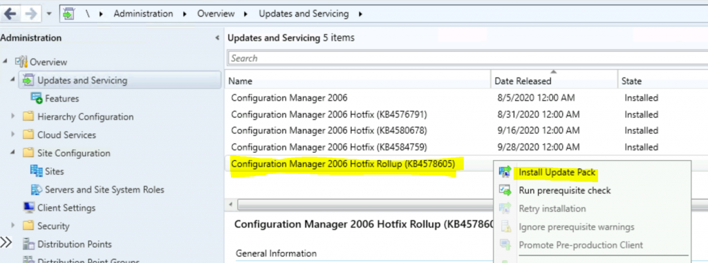Click Servers and Site System Roles icon
This screenshot has height=263, width=708.
36,189
